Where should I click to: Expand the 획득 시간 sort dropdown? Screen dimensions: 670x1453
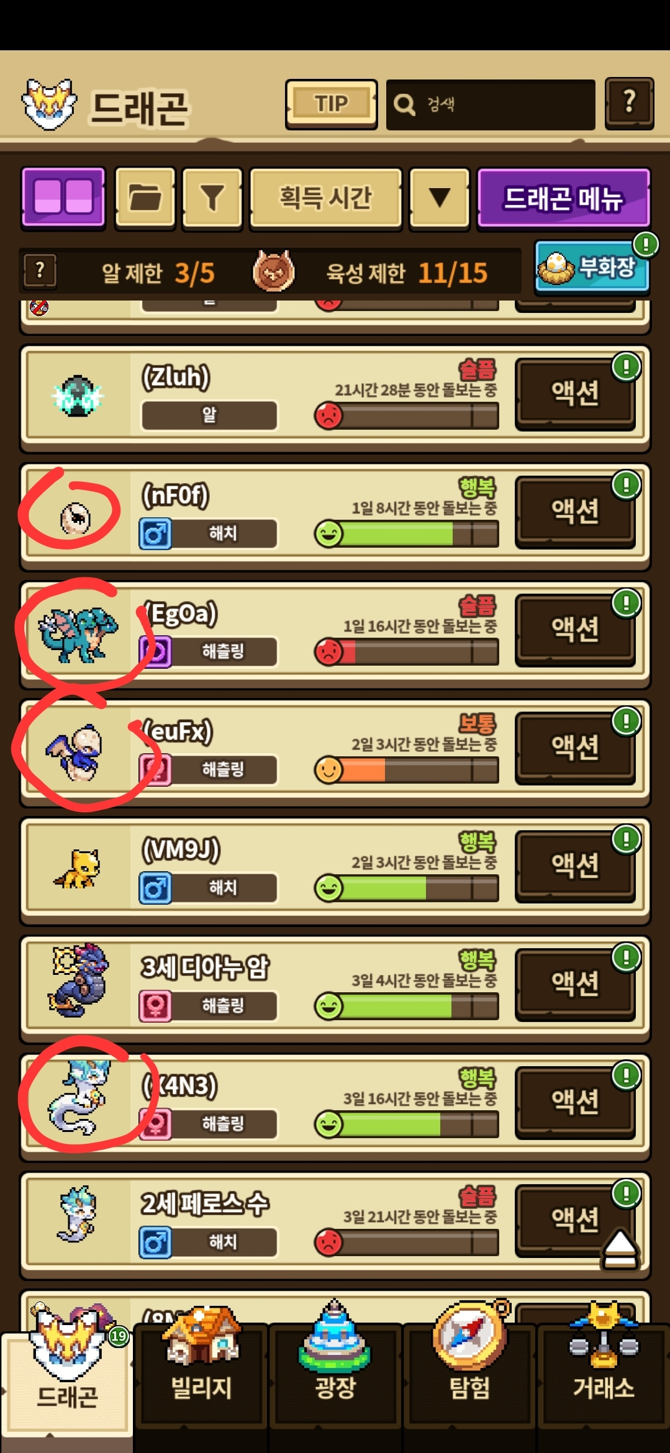tap(325, 197)
